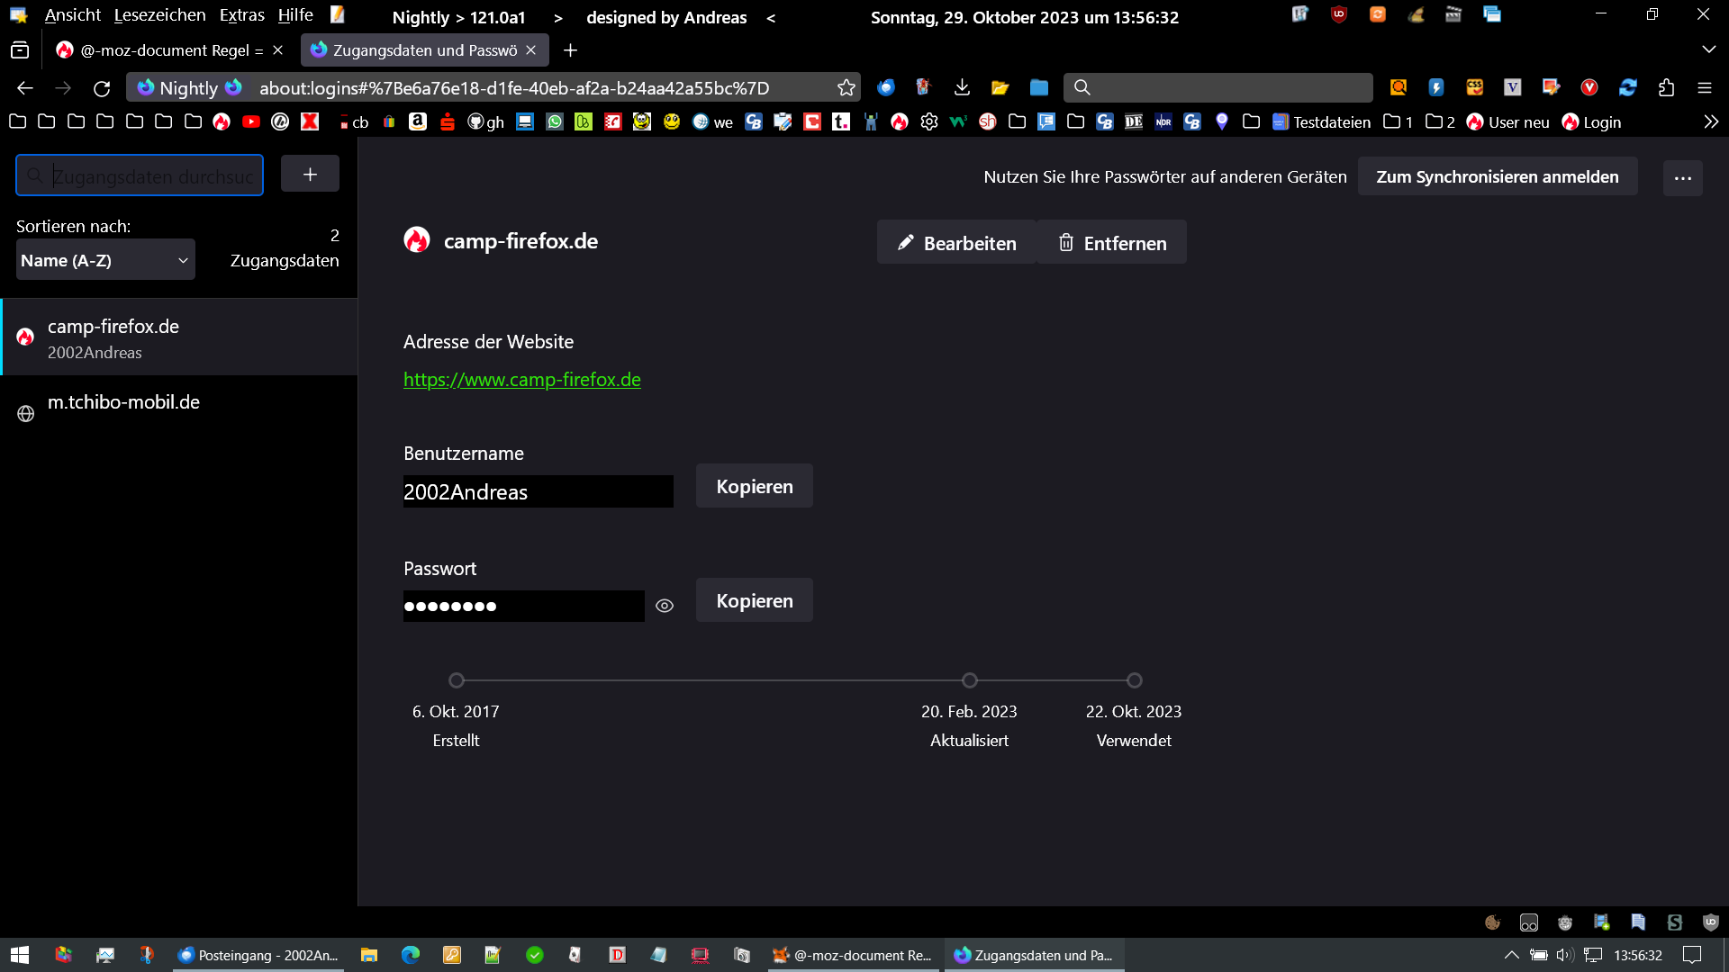
Task: Open the list all tabs chevron
Action: click(1708, 49)
